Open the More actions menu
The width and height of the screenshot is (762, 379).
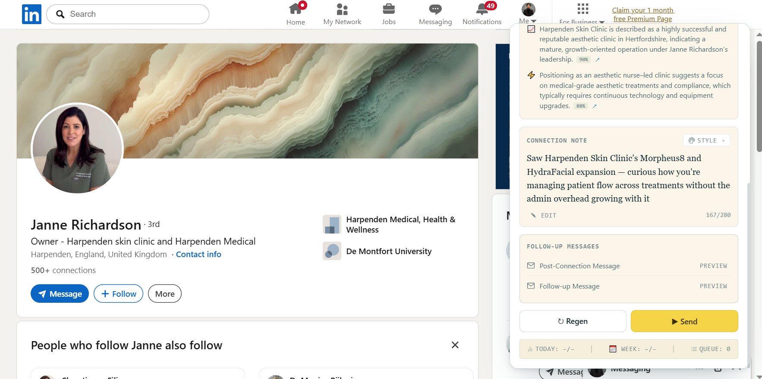(x=165, y=294)
